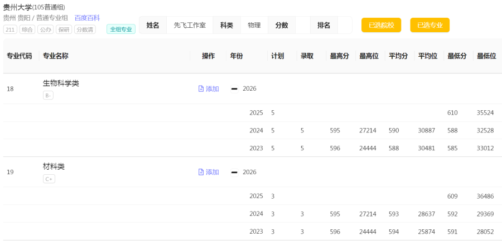Click the 先飞工作室 name field
The height and width of the screenshot is (241, 502).
(190, 25)
